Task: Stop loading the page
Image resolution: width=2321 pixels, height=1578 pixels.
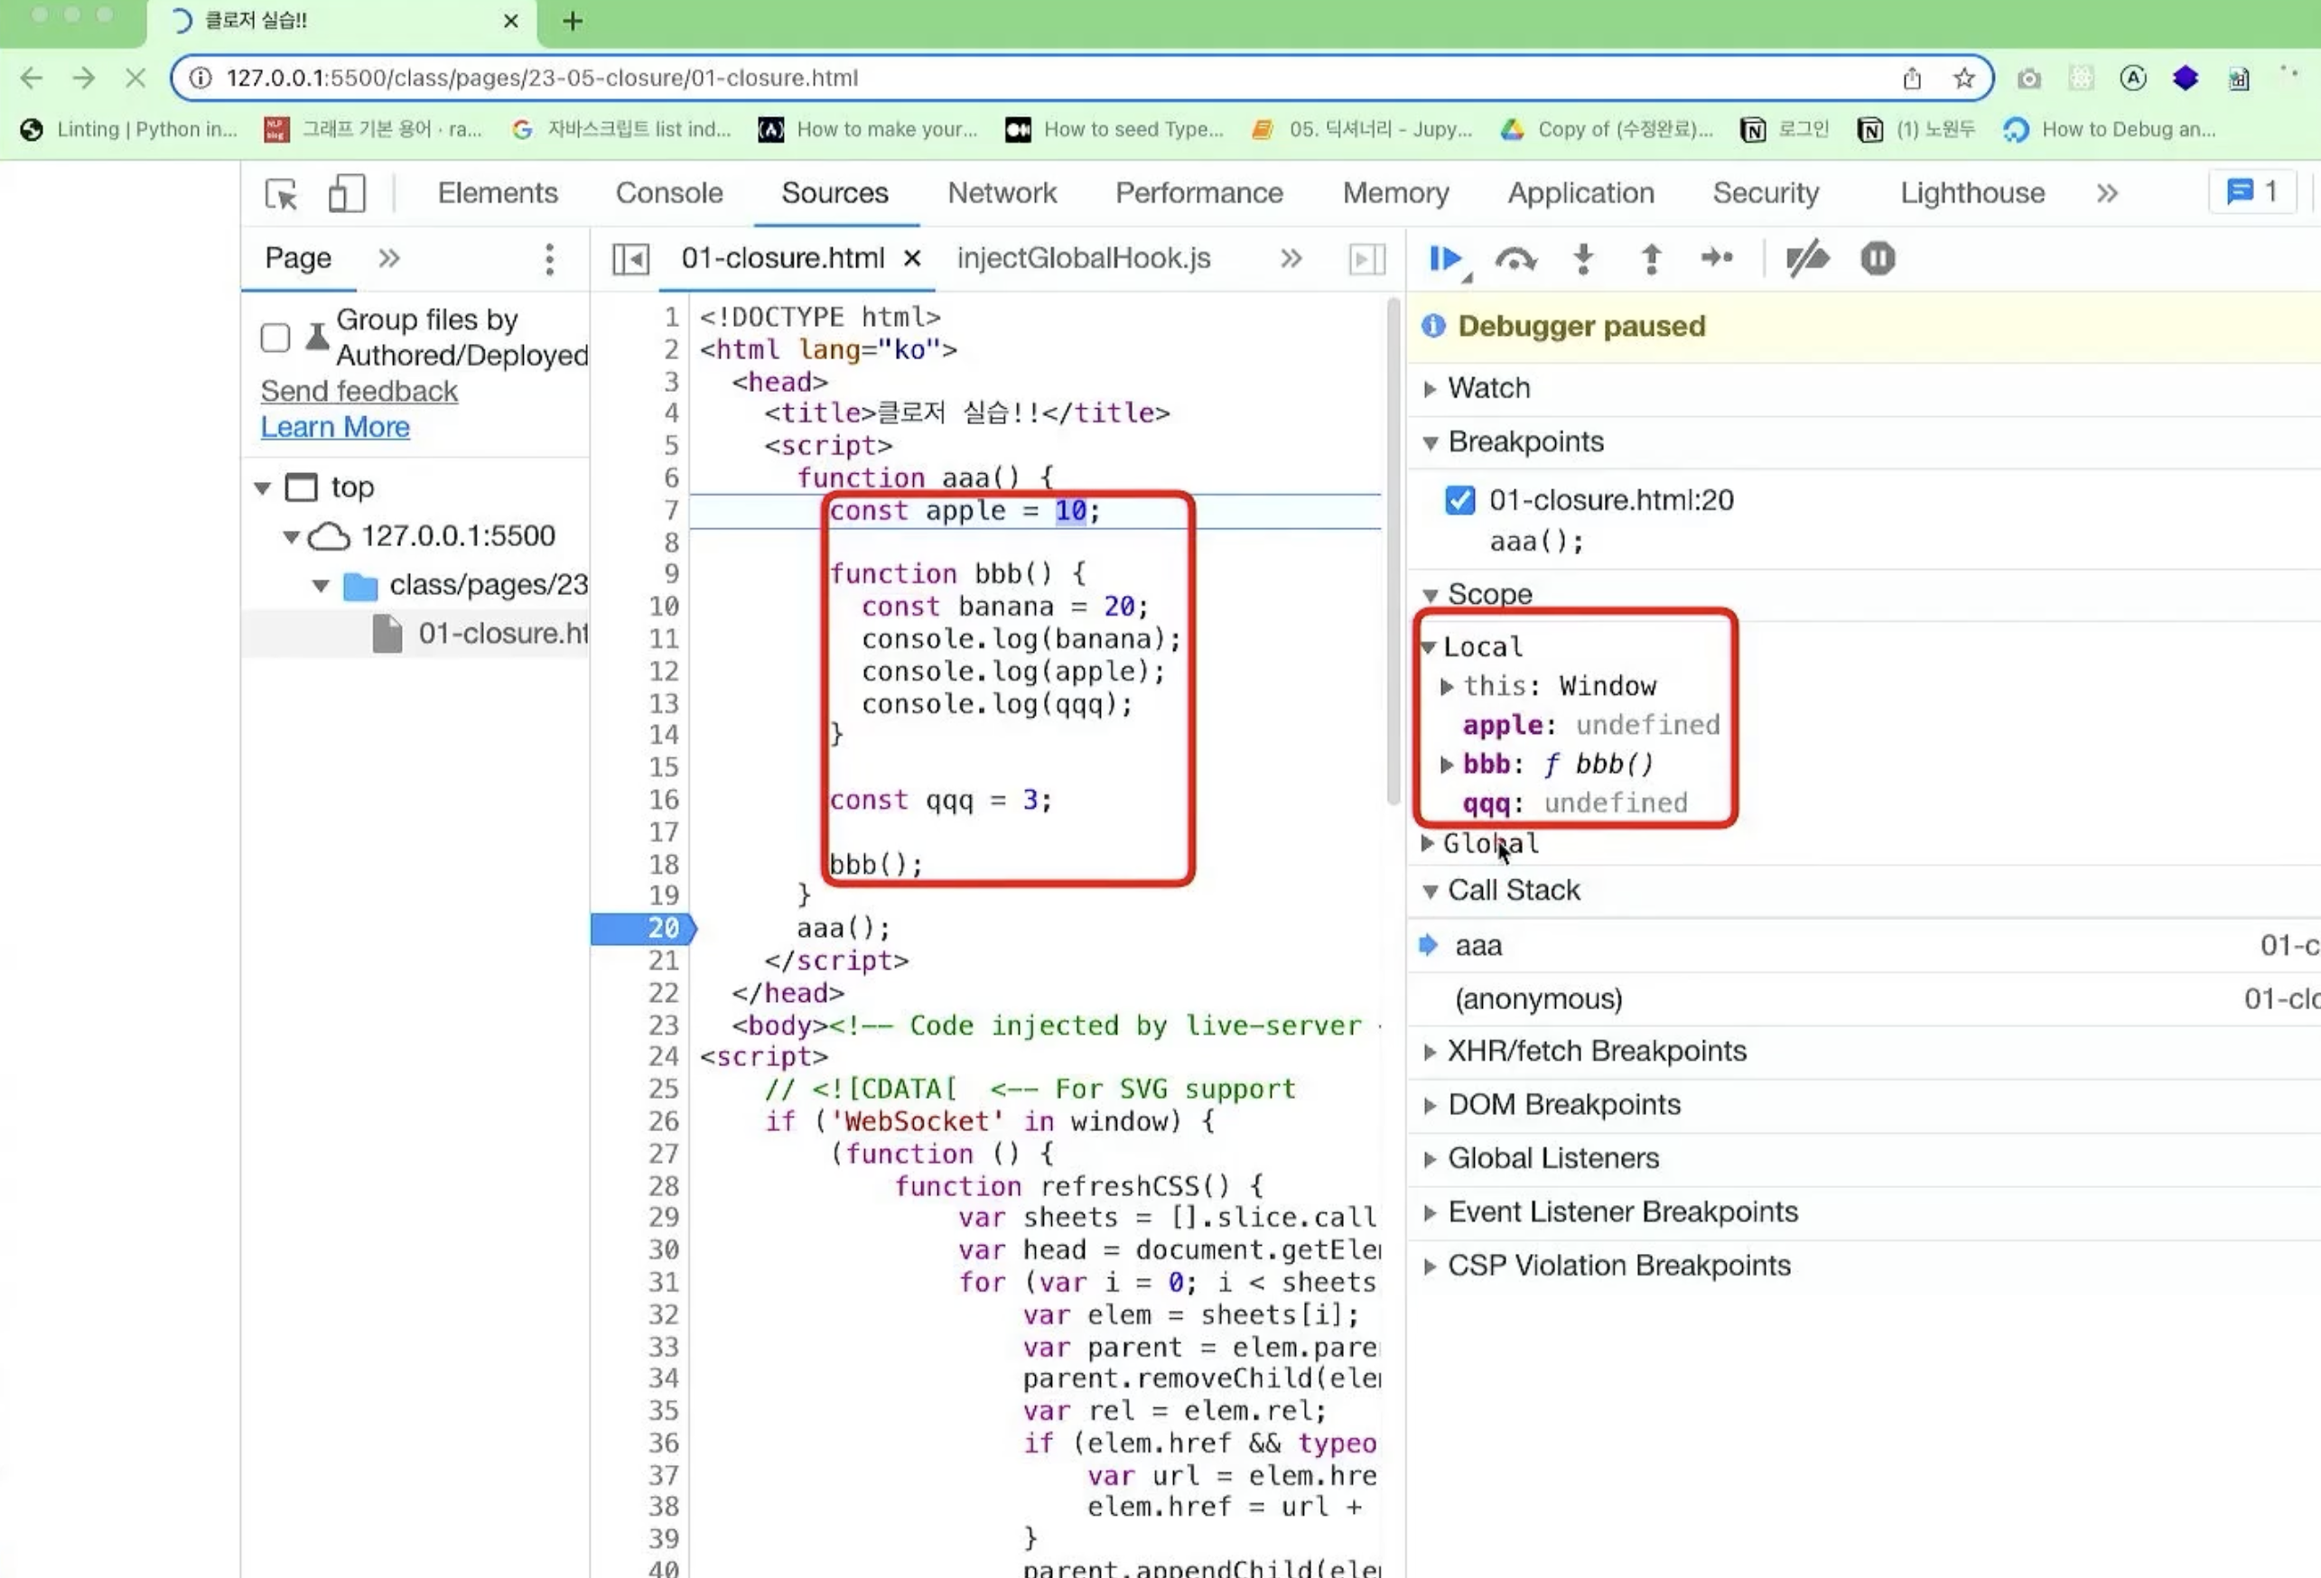Action: click(135, 78)
